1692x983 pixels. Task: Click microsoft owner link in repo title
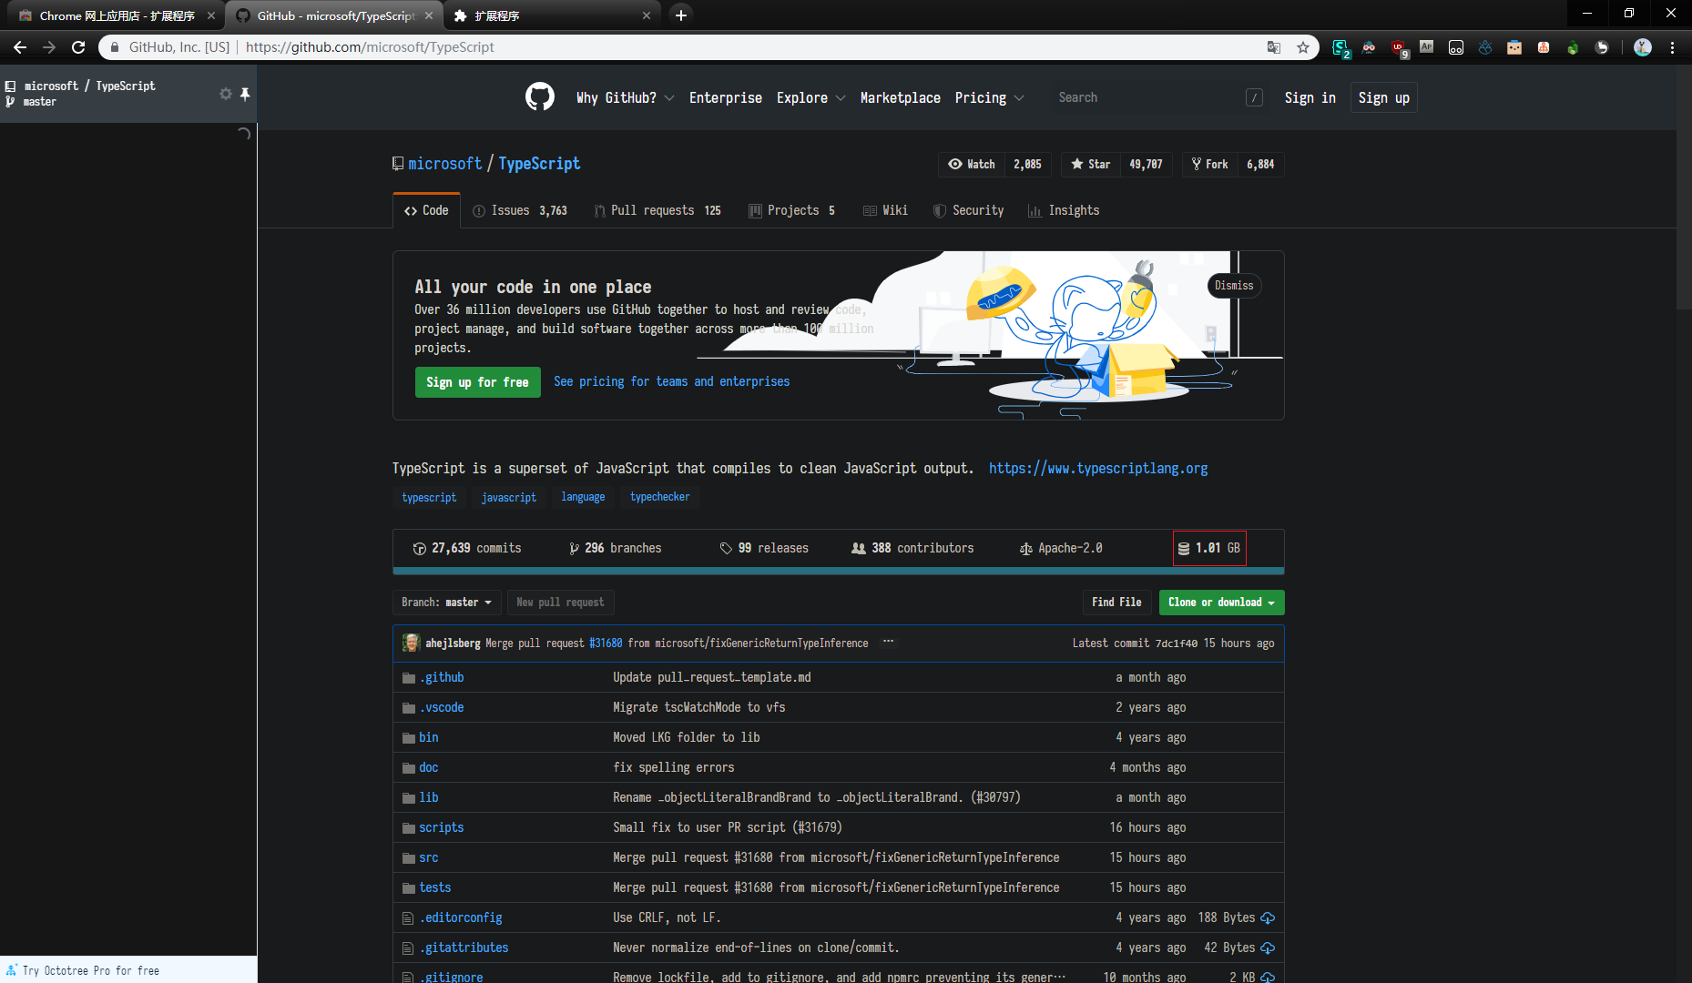[x=444, y=164]
